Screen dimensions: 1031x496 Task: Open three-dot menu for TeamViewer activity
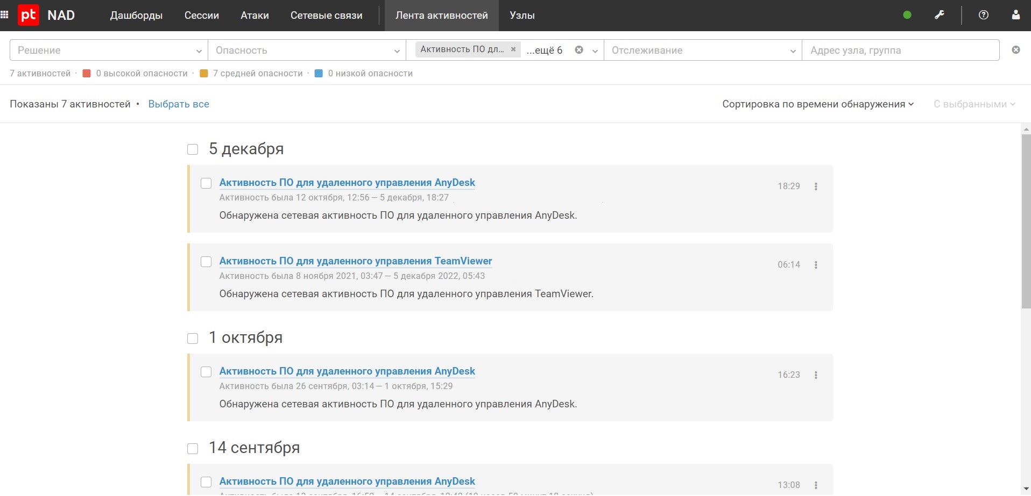[816, 265]
